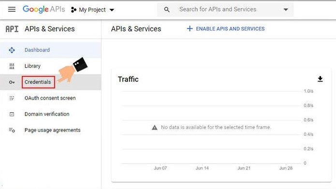Click the Domain verification checkbox icon
Image resolution: width=336 pixels, height=189 pixels.
tap(12, 114)
